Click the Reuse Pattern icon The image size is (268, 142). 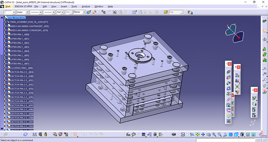(x=228, y=121)
